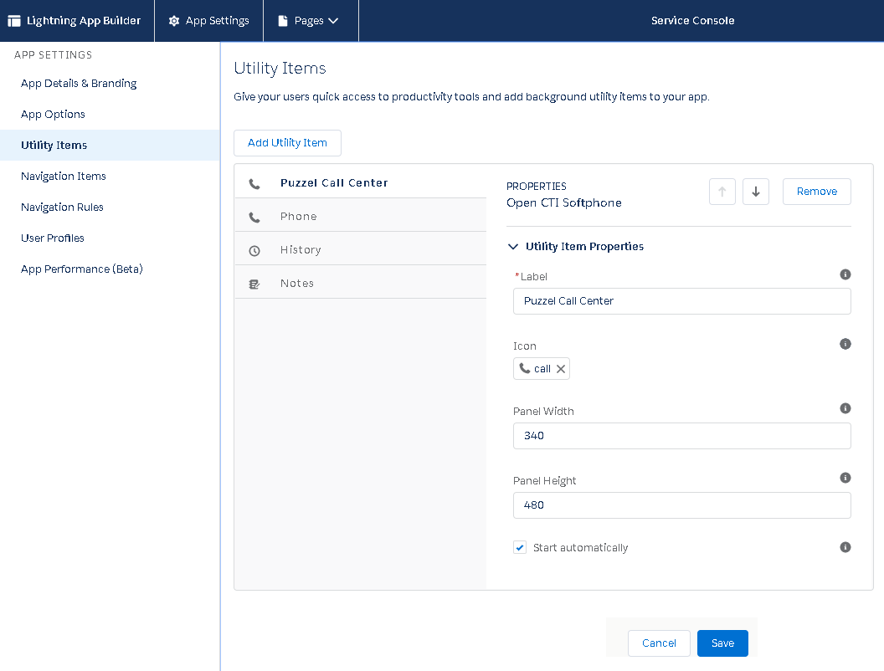Click the info icon for Start automatically
This screenshot has height=671, width=884.
tap(845, 547)
